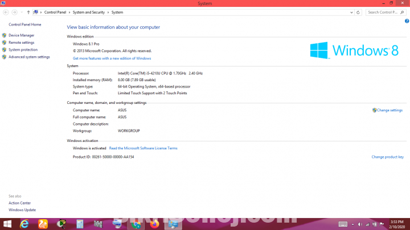Screen dimensions: 410x230
Task: Click the Windows 8.1 Pro edition text
Action: pyautogui.click(x=86, y=44)
